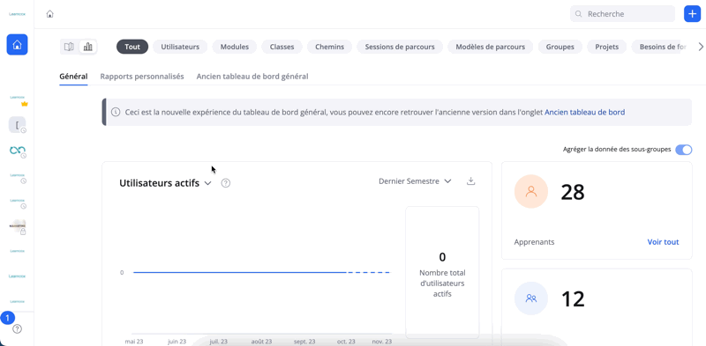Switch to the map view icon

click(69, 47)
